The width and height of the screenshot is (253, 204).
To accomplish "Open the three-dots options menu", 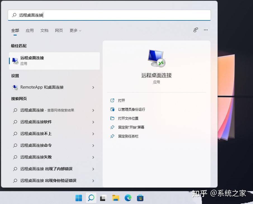I will pos(206,30).
